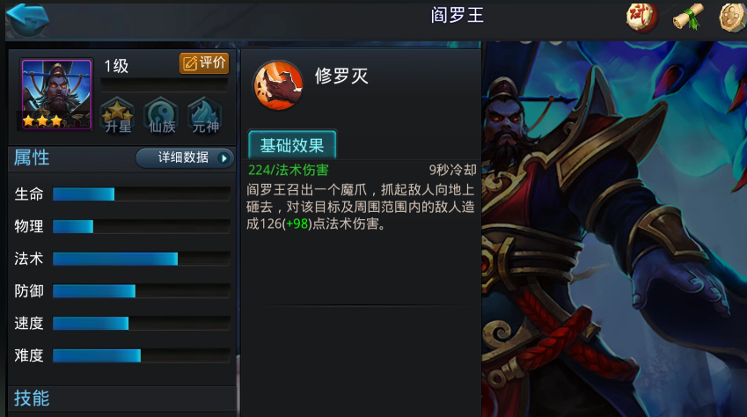Click the 评价 review button

pyautogui.click(x=204, y=63)
